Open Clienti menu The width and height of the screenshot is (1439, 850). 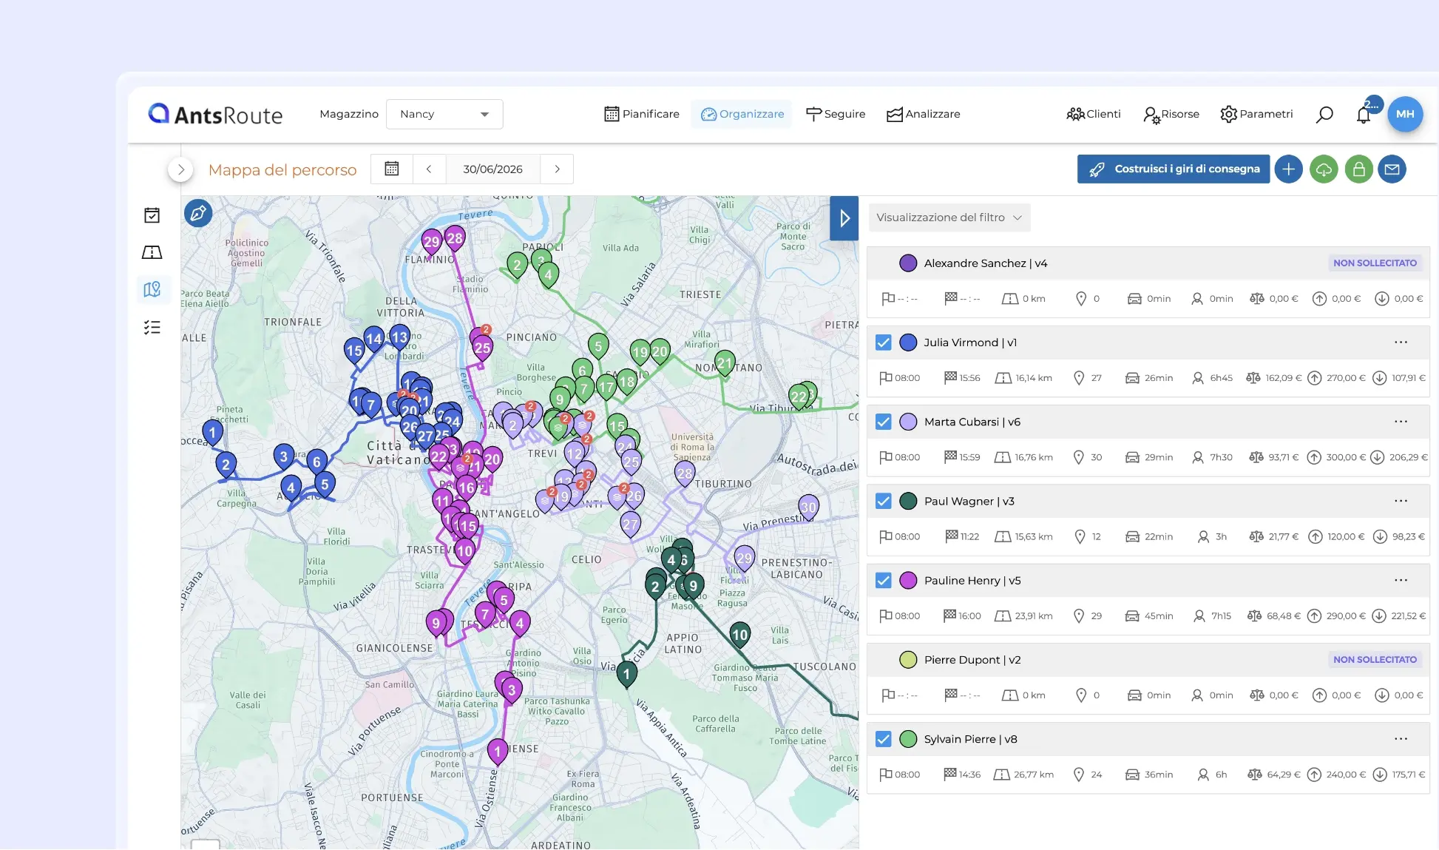pos(1094,114)
